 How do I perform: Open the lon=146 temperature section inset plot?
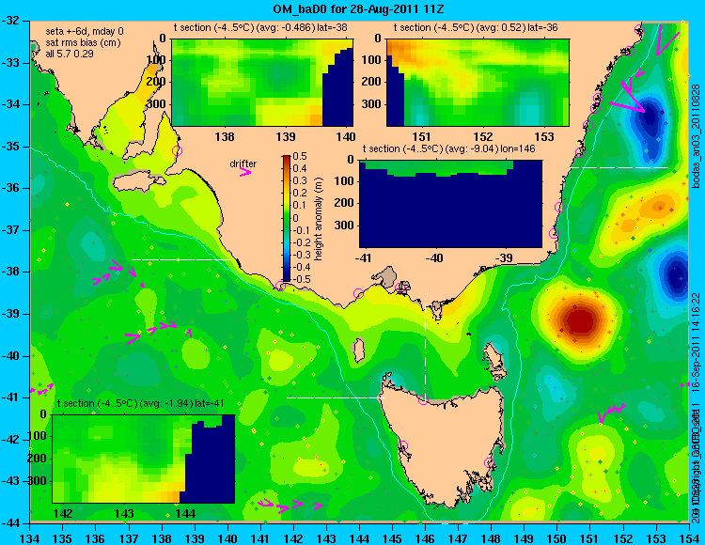[x=450, y=204]
